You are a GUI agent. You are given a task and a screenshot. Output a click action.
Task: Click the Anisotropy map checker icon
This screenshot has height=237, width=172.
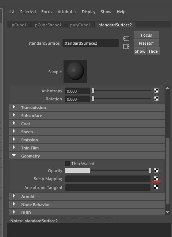(156, 91)
